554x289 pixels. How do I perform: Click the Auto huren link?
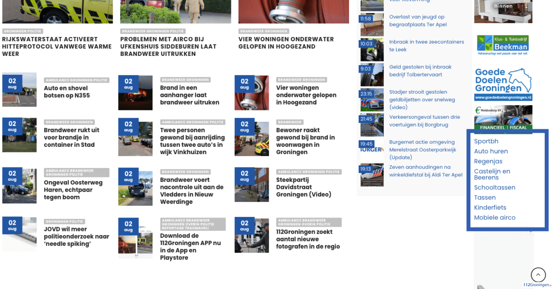tap(491, 151)
